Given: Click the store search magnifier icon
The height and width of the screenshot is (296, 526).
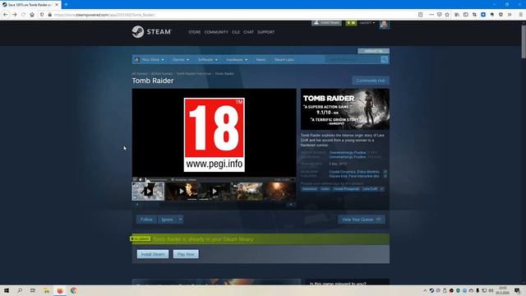Looking at the screenshot, I should click(x=385, y=59).
